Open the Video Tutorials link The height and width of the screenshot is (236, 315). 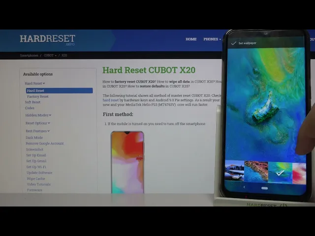point(39,184)
